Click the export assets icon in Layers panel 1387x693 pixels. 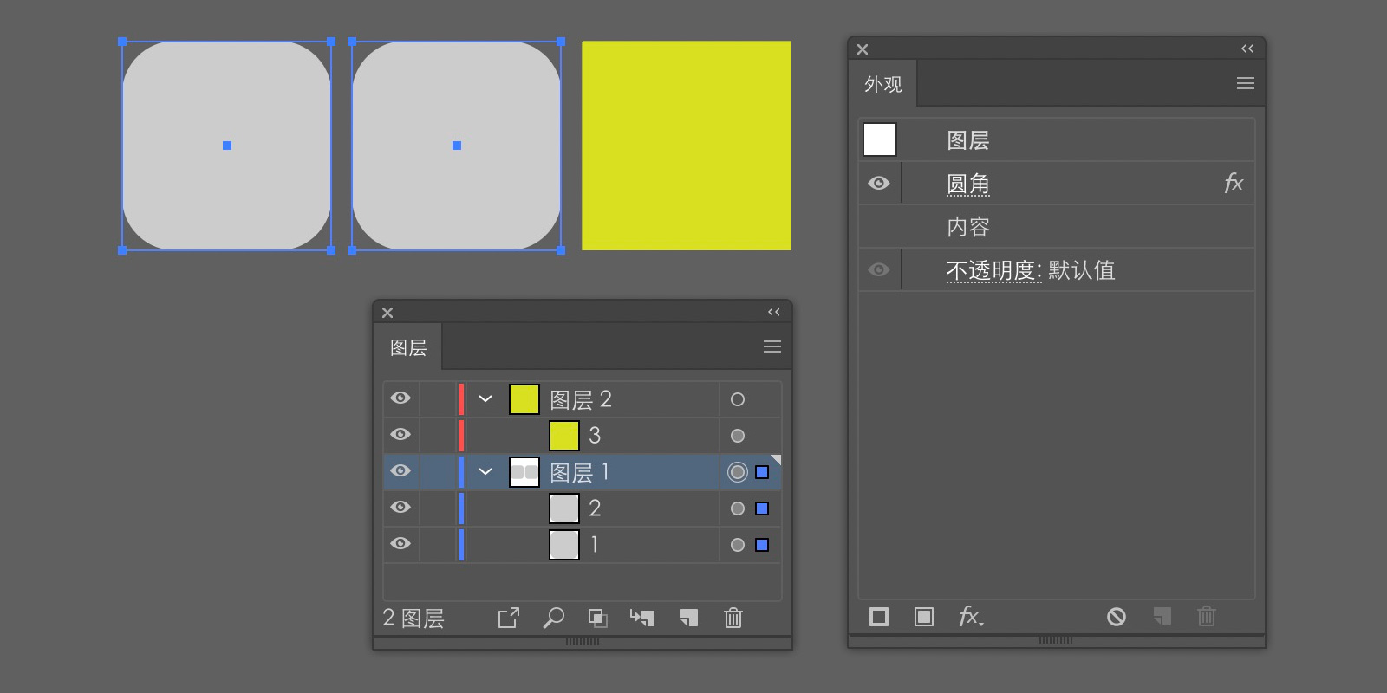coord(509,618)
